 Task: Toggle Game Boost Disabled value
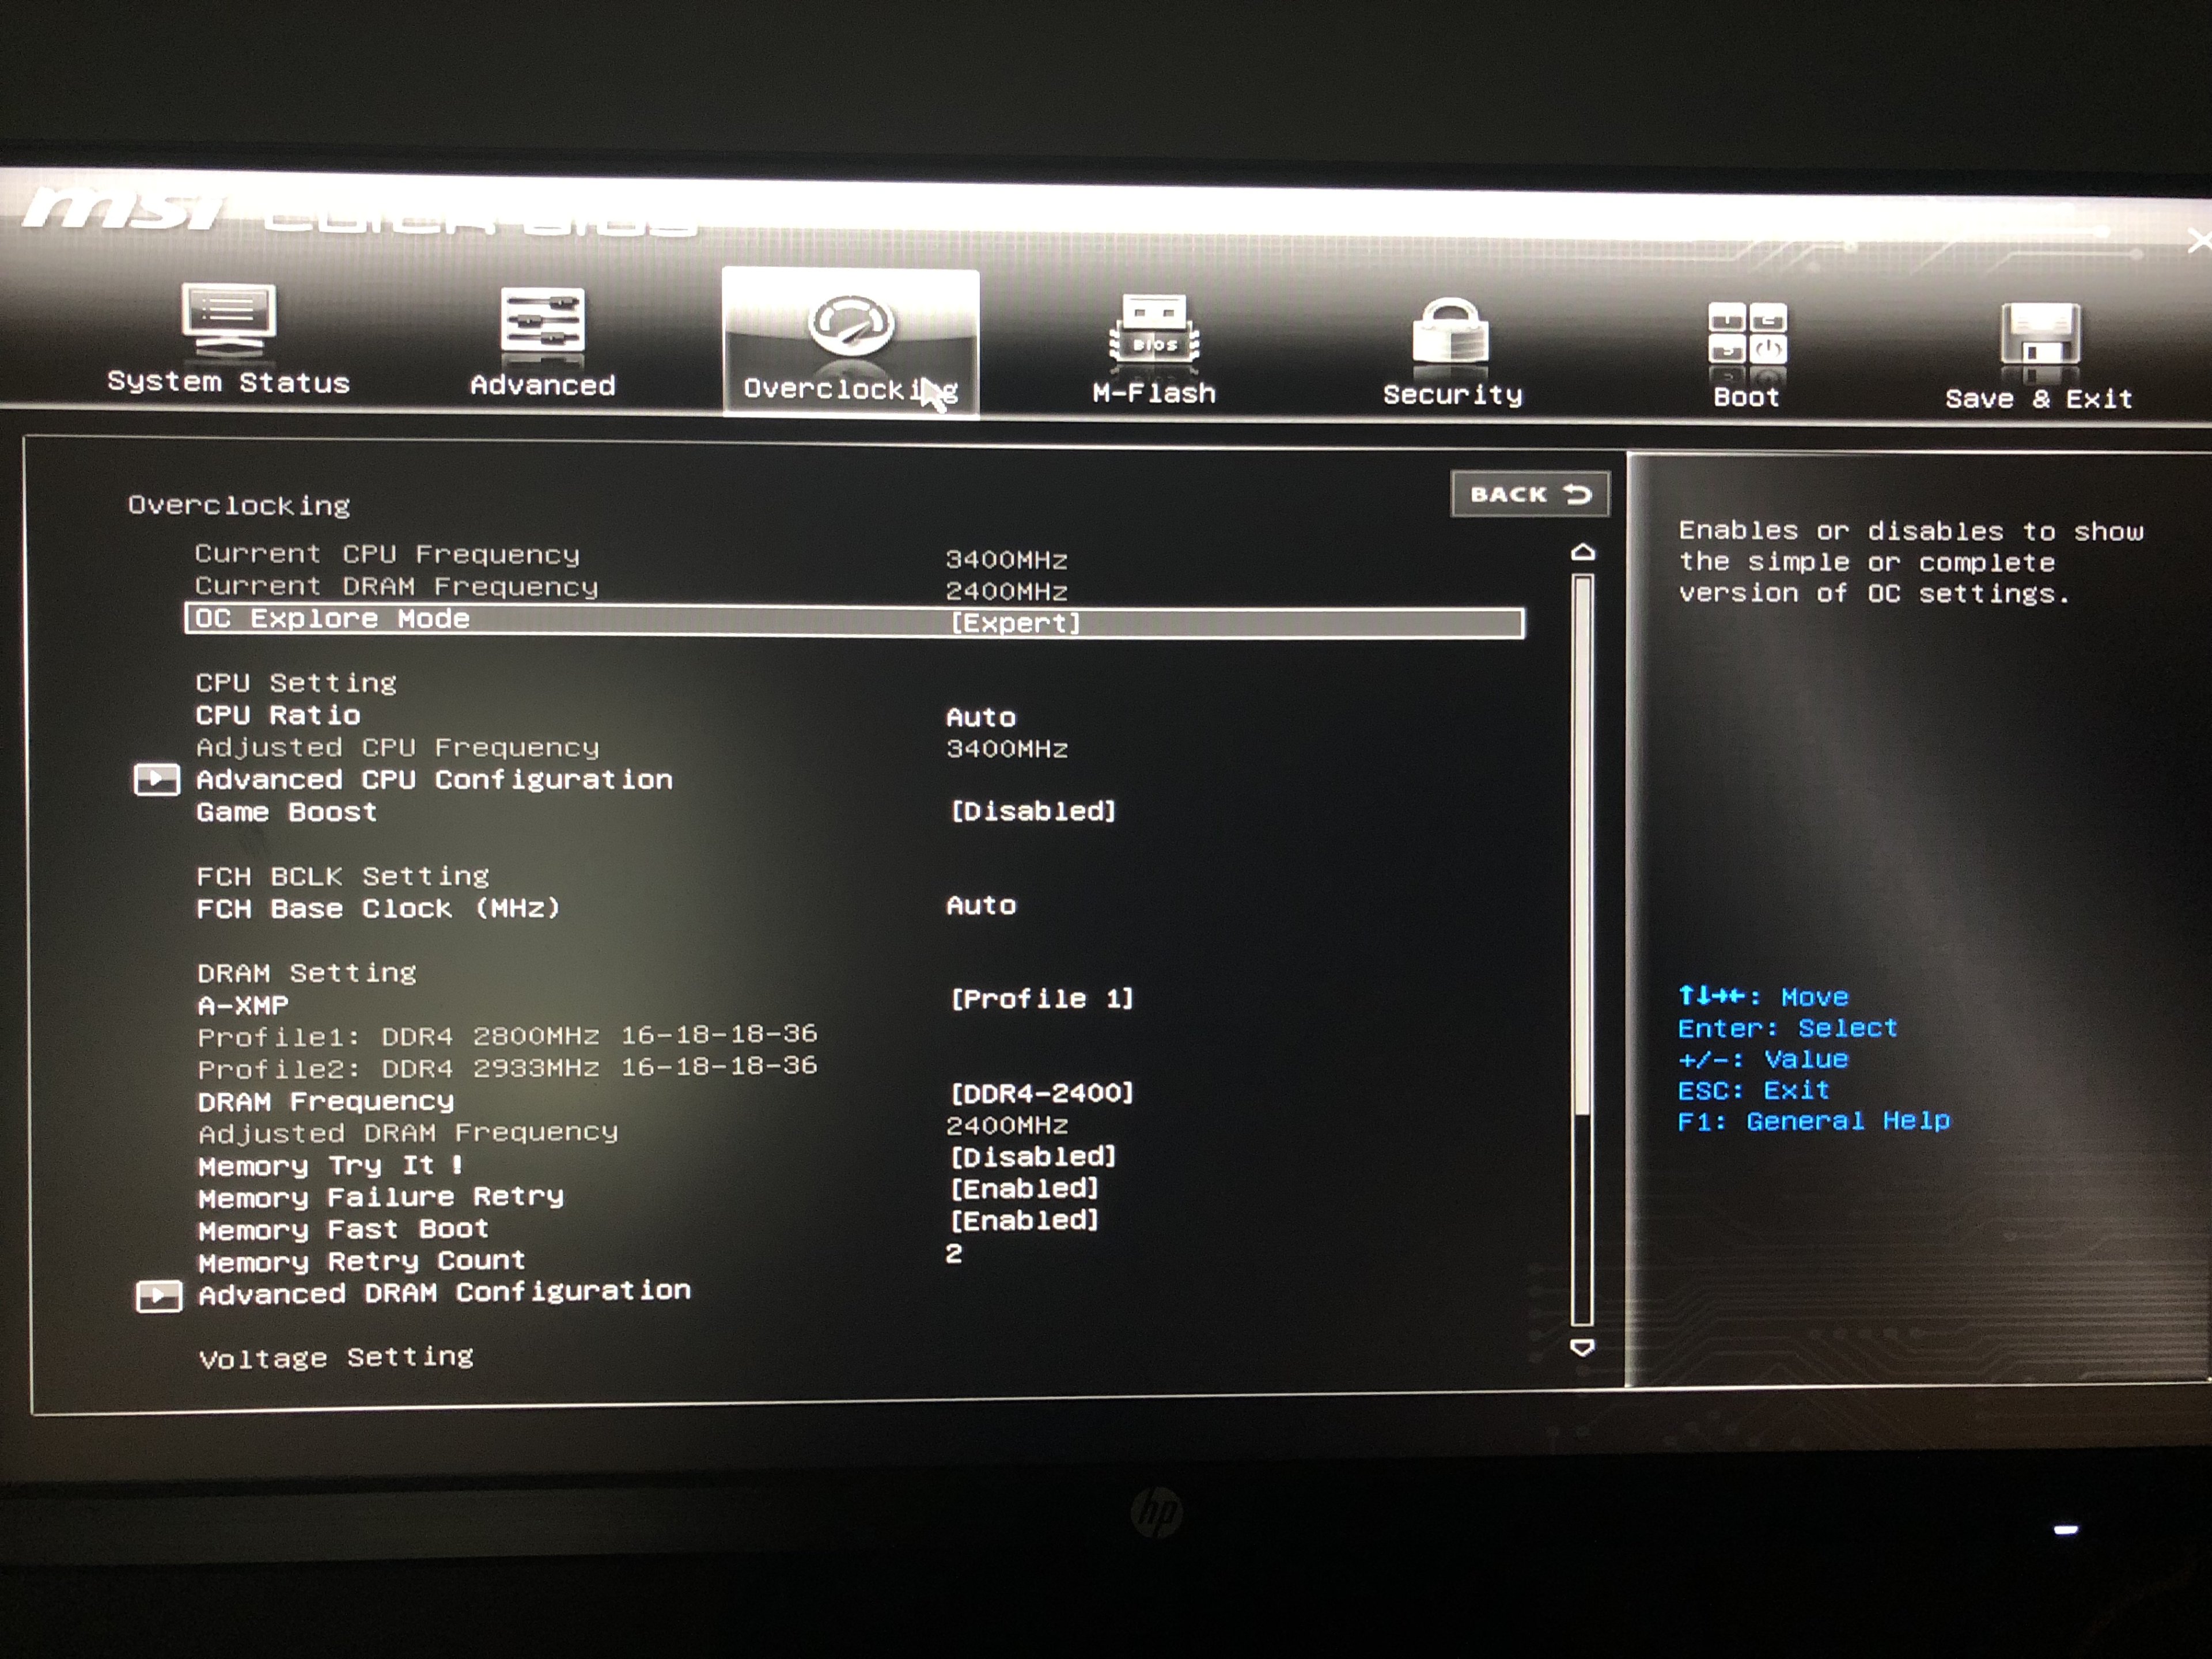tap(1032, 811)
